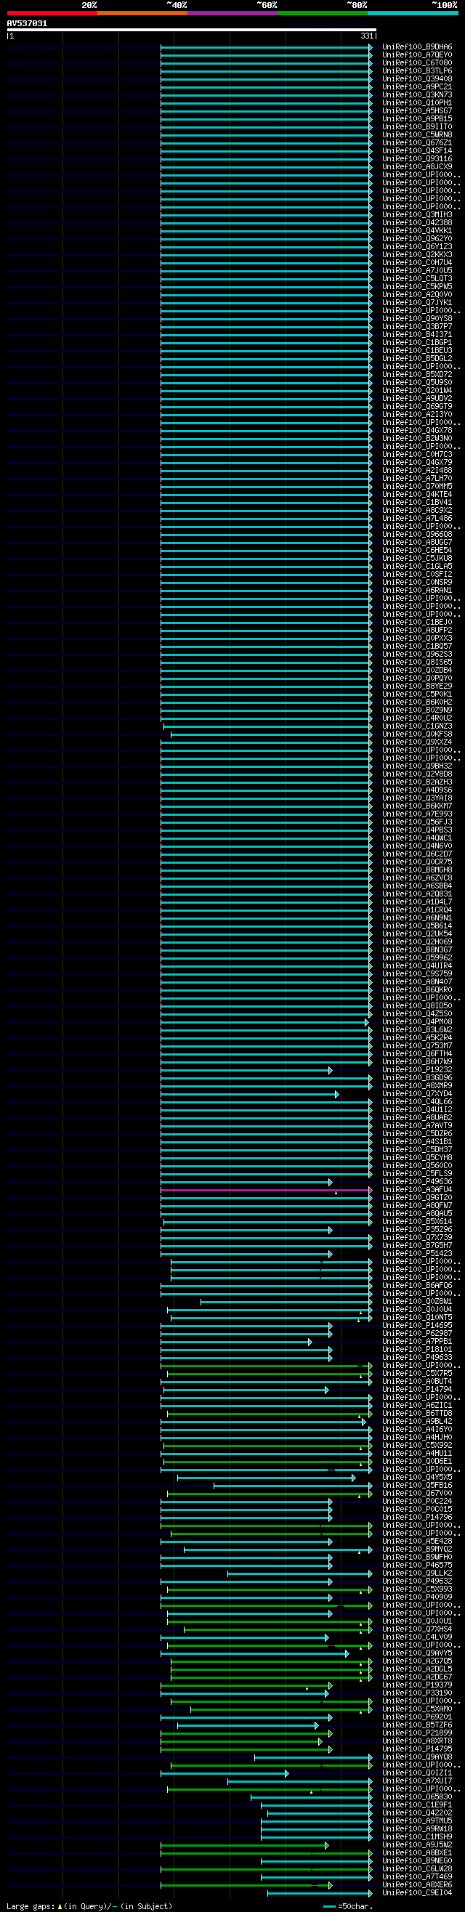Open hit UniRef100_B9DHA6
Image resolution: width=465 pixels, height=1912 pixels.
pyautogui.click(x=418, y=46)
